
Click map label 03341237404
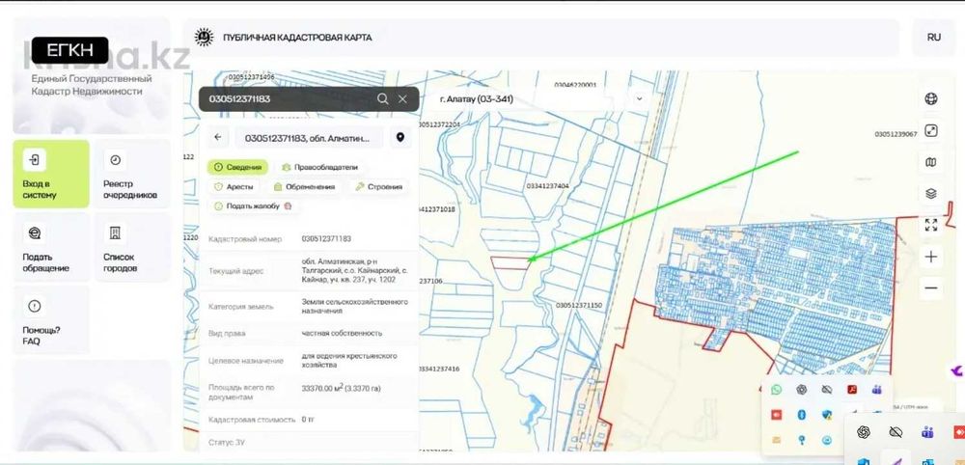tap(548, 186)
